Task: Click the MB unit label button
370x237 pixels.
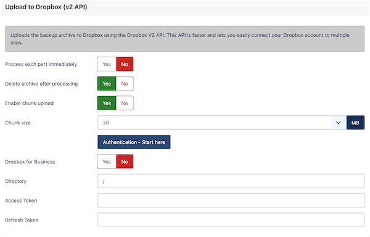Action: (x=355, y=123)
